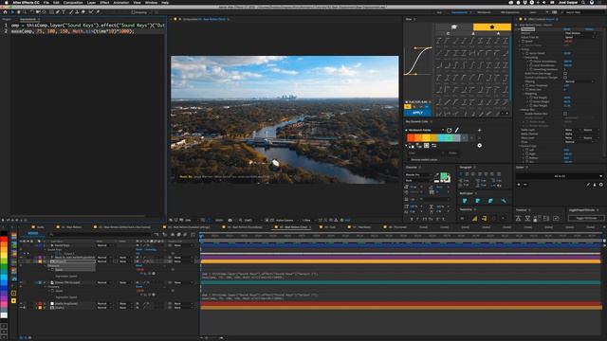Click the eyedropper icon beside the palette refresh icon
The width and height of the screenshot is (607, 341).
[457, 131]
